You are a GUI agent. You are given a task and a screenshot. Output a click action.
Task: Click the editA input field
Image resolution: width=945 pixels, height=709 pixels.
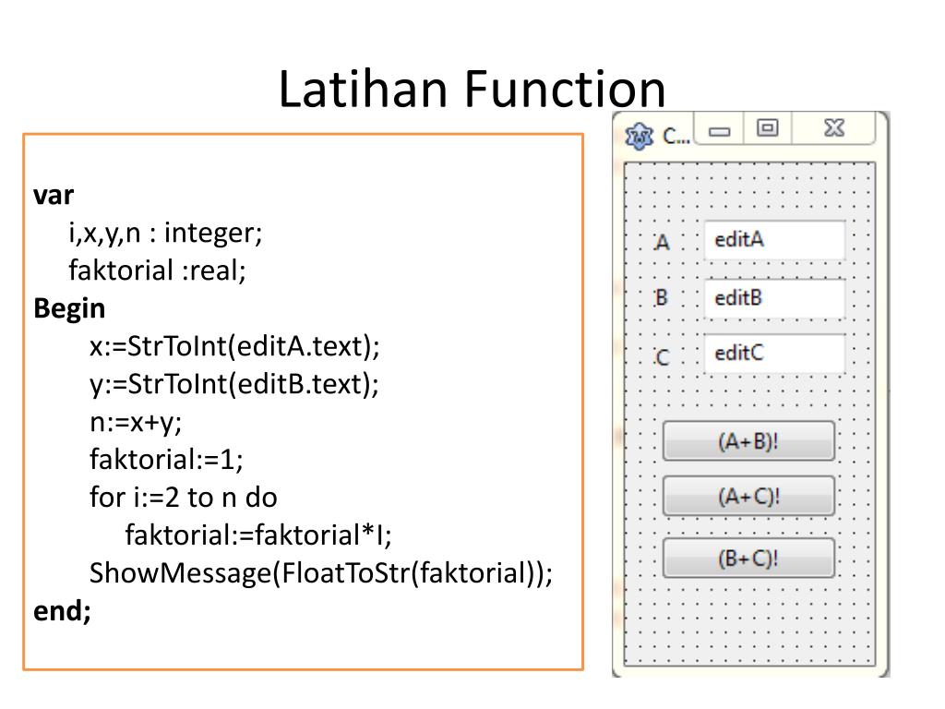coord(774,241)
